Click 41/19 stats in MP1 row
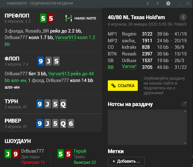This screenshot has height=167, width=193. 180,34
